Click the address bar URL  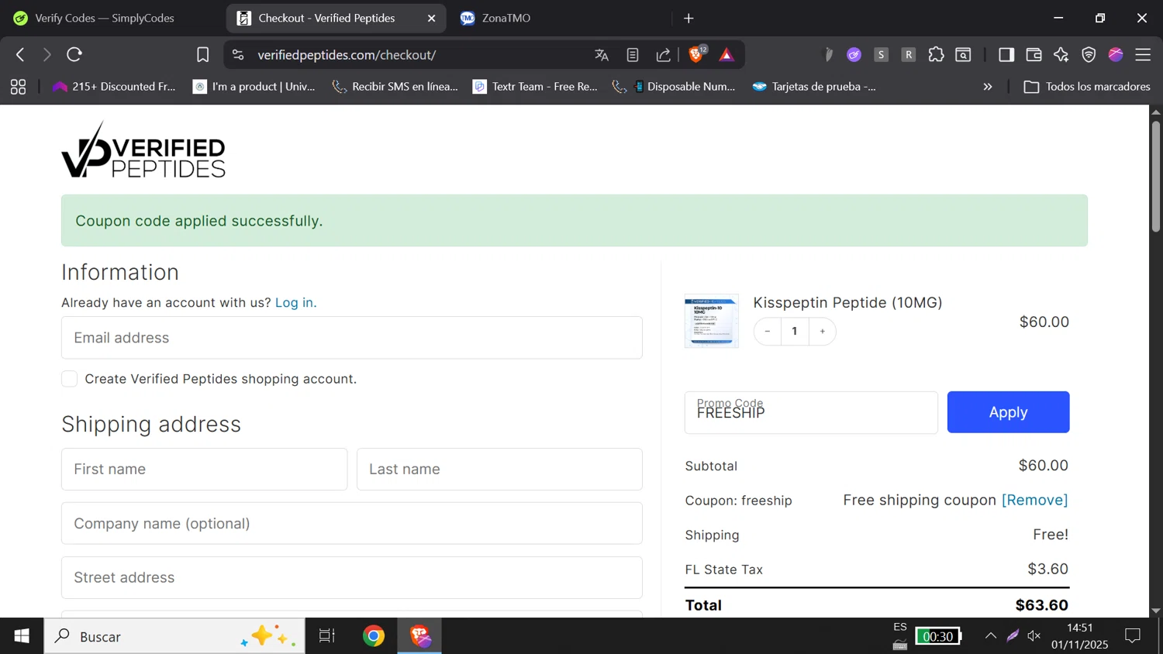point(347,55)
